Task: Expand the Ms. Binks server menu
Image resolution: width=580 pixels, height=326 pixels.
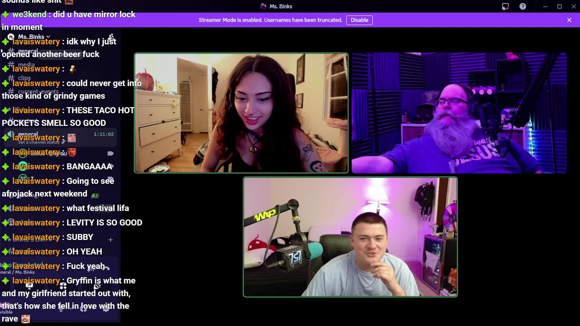Action: (34, 37)
